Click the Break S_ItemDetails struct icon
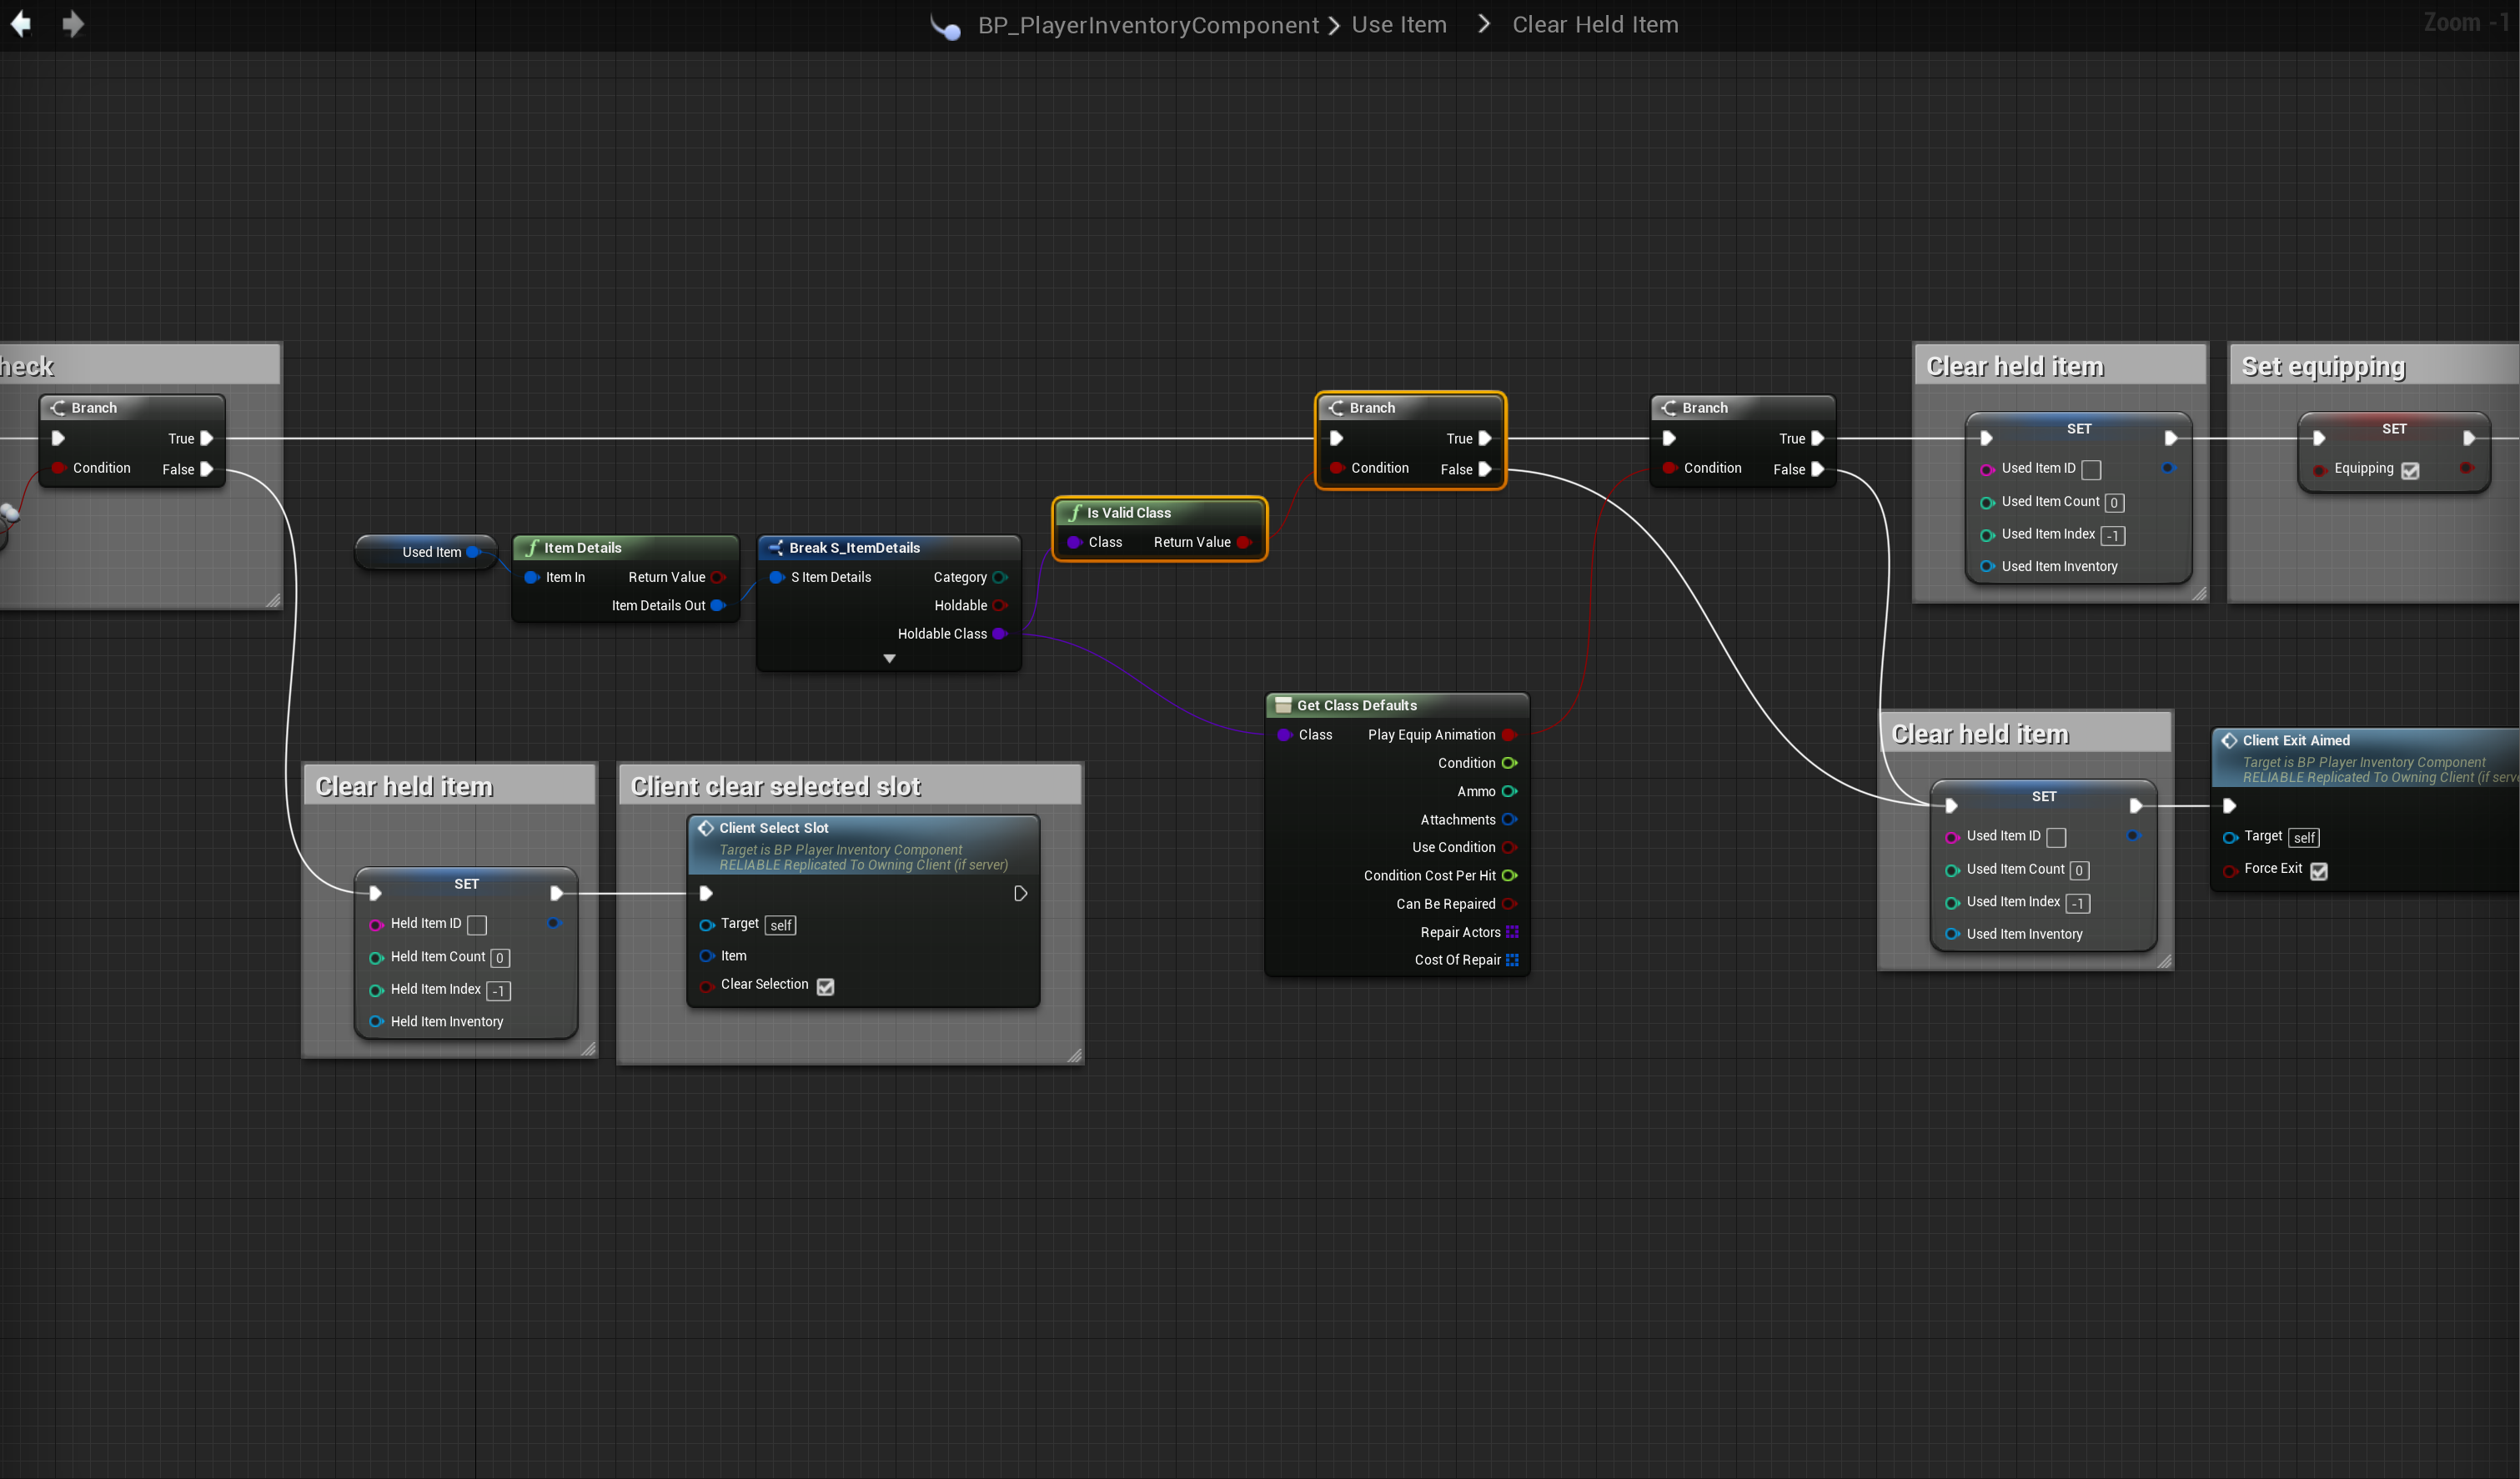The width and height of the screenshot is (2520, 1479). point(776,548)
